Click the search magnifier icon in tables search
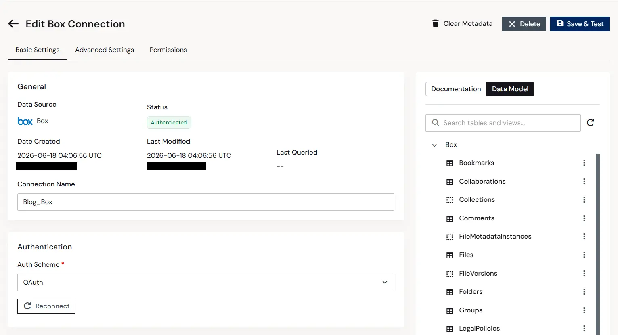618x335 pixels. (436, 123)
